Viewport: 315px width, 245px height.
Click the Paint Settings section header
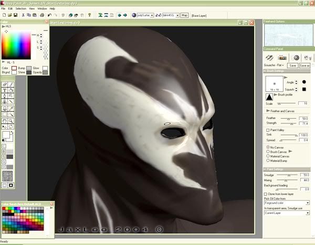tap(287, 169)
